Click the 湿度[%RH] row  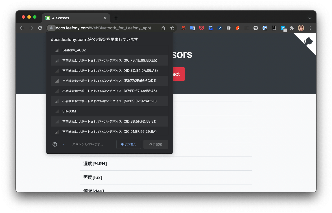166,164
